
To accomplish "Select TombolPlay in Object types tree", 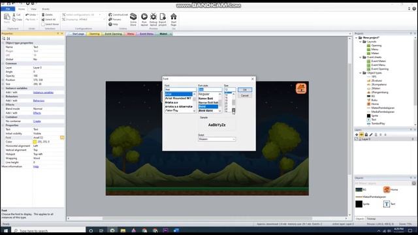I will (x=378, y=123).
